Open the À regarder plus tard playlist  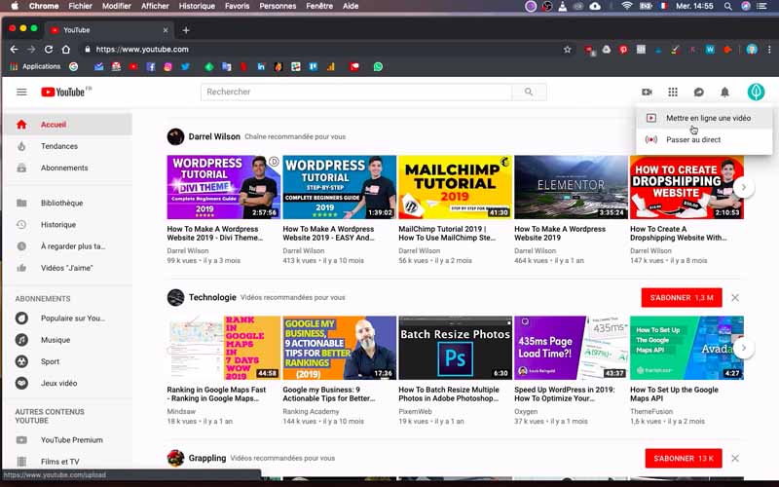(67, 246)
